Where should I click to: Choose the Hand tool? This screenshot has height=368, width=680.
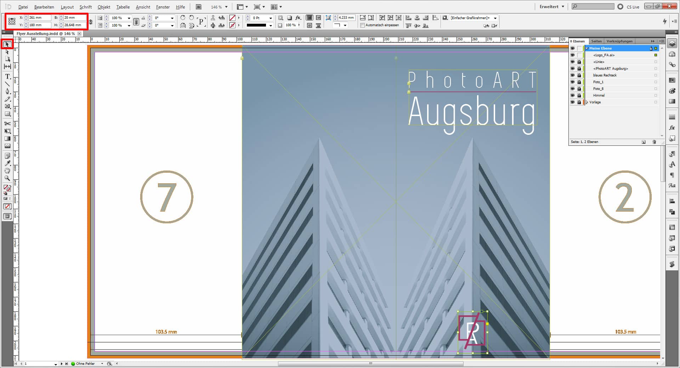[7, 171]
